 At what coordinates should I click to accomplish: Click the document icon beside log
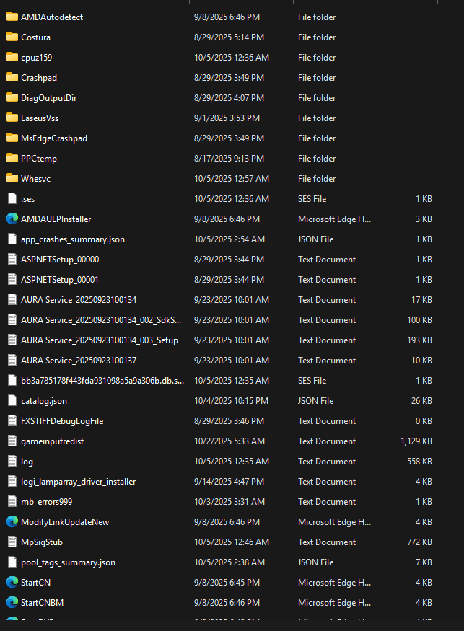12,462
